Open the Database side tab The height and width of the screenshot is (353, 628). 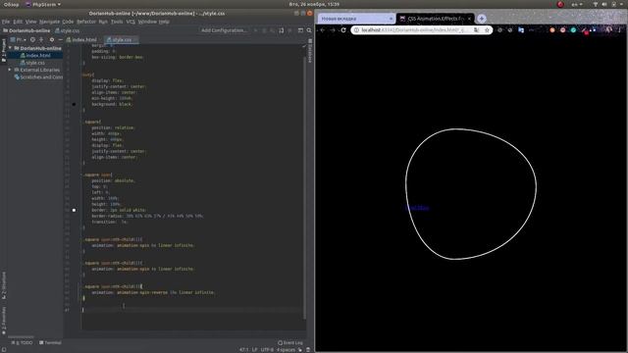tap(310, 51)
